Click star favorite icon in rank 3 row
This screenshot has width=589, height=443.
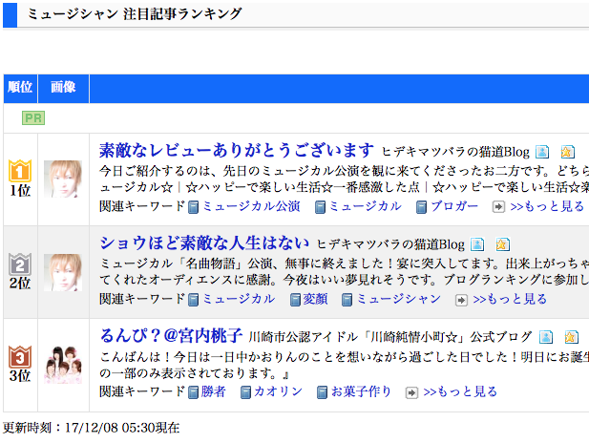(x=571, y=337)
